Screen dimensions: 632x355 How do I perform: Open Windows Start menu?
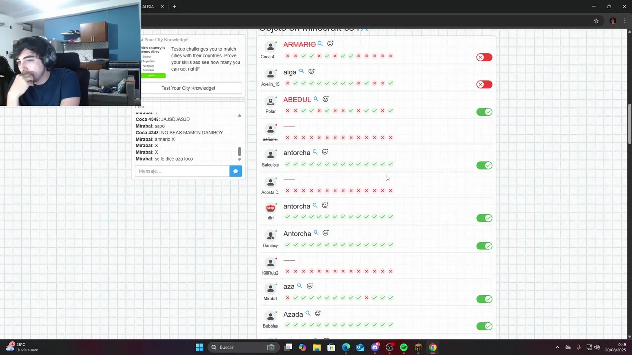[199, 347]
